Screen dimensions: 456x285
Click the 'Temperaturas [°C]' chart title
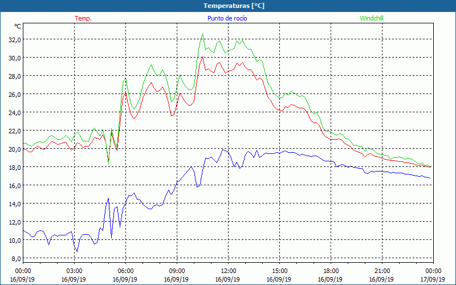pyautogui.click(x=234, y=6)
